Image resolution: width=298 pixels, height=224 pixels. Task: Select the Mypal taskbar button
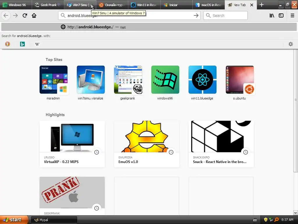pos(54,220)
